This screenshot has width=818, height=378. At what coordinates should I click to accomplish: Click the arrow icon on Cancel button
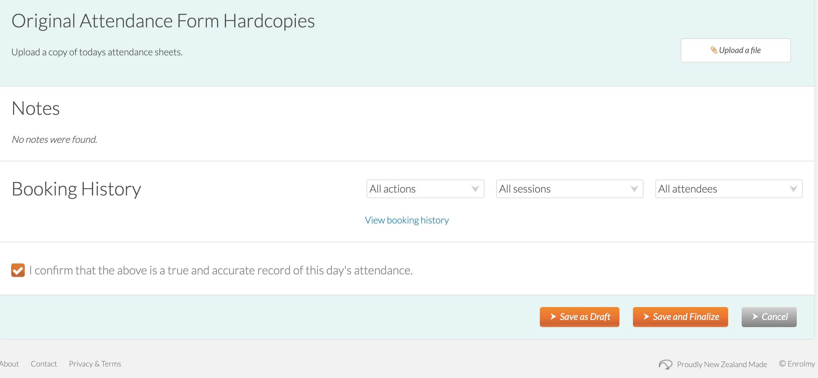coord(755,316)
